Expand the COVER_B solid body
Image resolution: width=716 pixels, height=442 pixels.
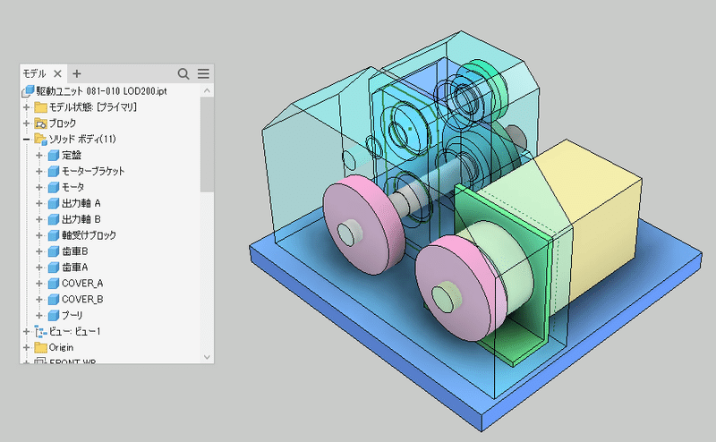39,300
